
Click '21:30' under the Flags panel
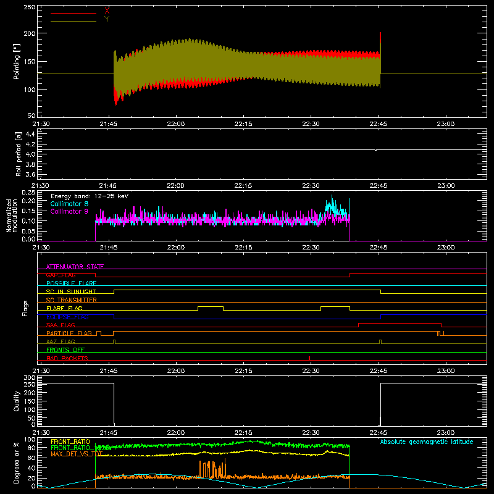pyautogui.click(x=41, y=371)
